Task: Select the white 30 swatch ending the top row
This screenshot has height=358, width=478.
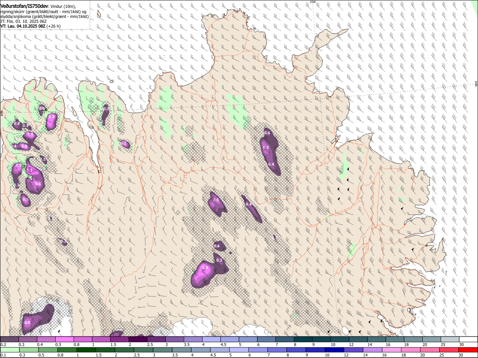Action: tap(468, 339)
